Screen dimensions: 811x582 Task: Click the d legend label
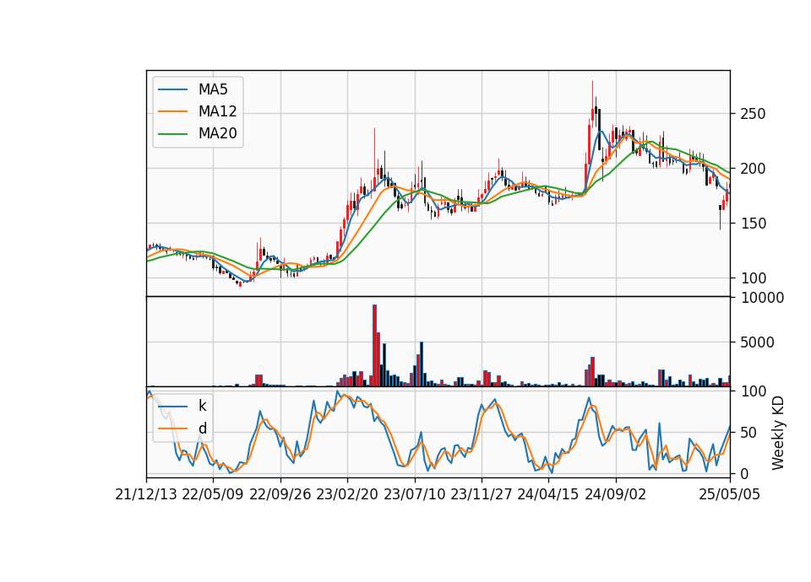click(x=202, y=428)
